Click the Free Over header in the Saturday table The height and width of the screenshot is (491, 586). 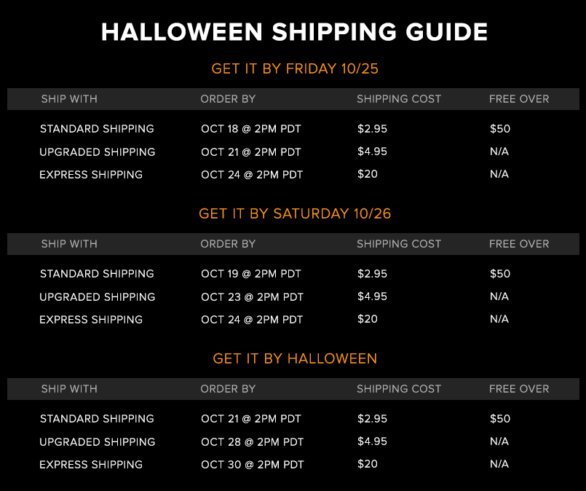pyautogui.click(x=519, y=244)
